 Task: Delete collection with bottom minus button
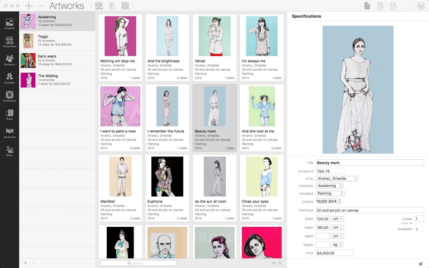34,263
